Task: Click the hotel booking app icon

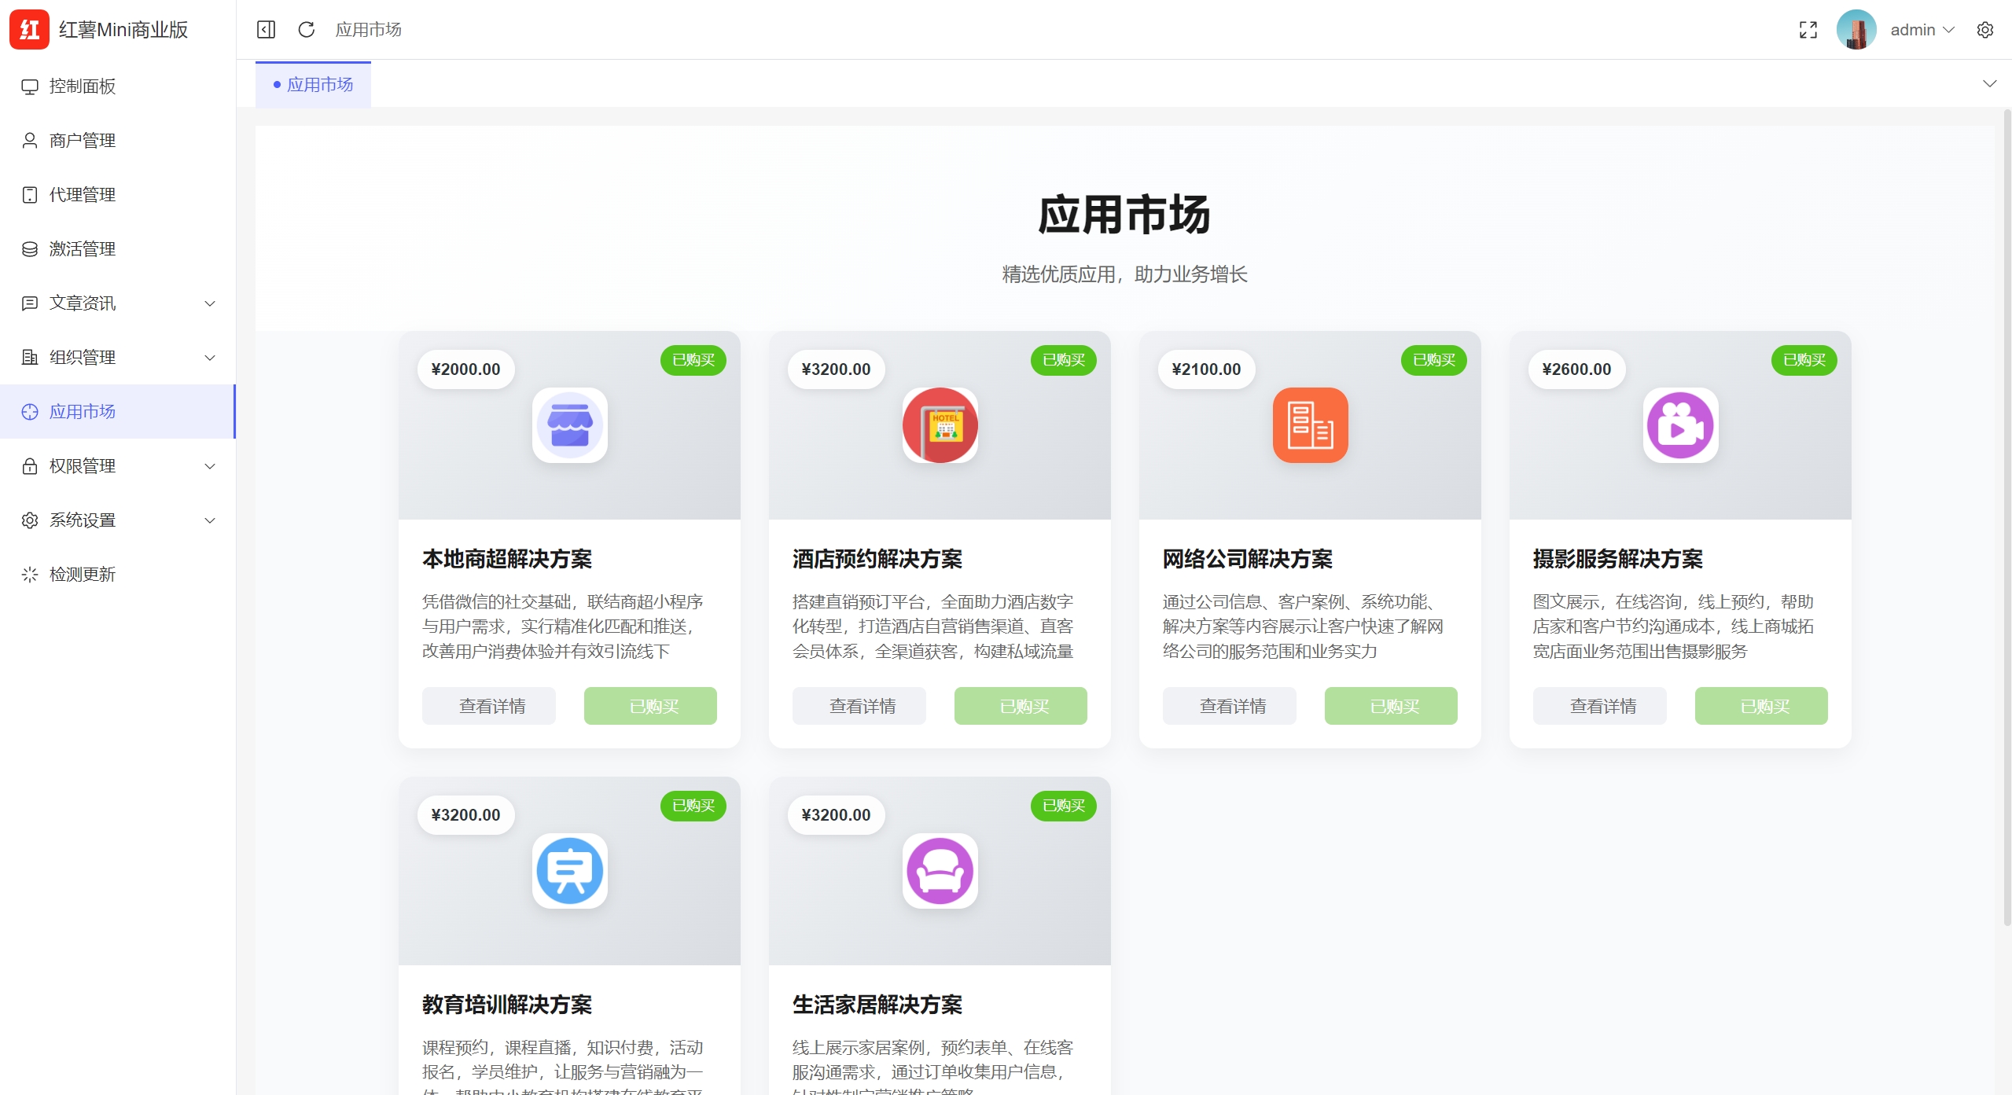Action: pyautogui.click(x=940, y=425)
